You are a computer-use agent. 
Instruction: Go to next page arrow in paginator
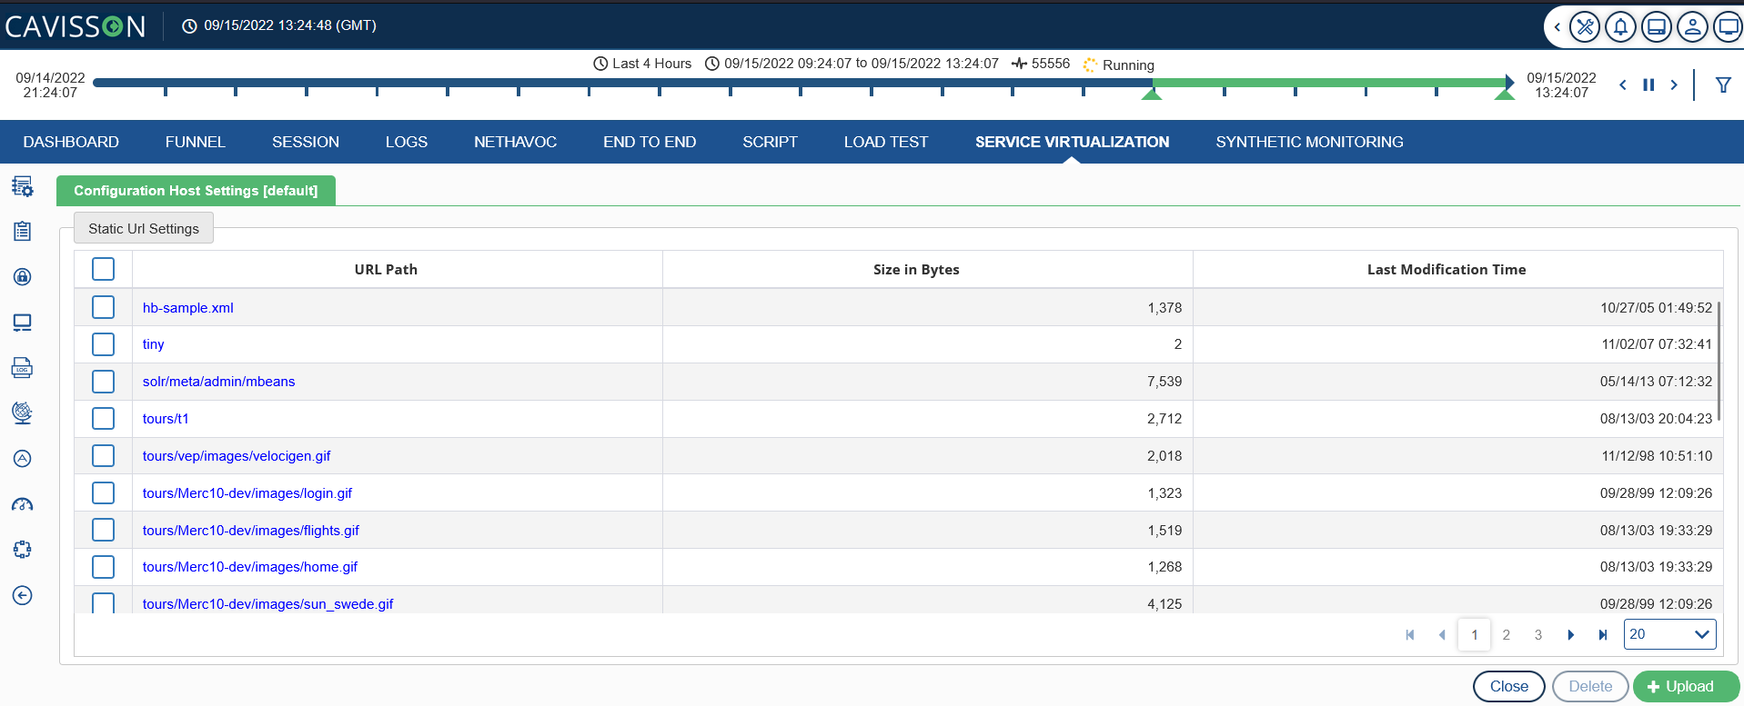coord(1570,635)
